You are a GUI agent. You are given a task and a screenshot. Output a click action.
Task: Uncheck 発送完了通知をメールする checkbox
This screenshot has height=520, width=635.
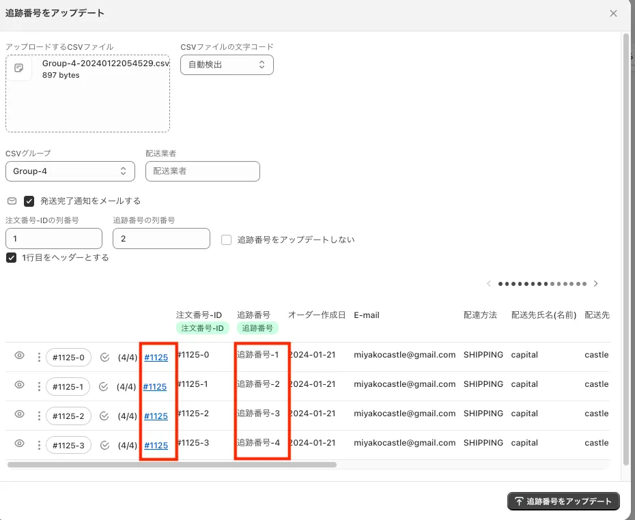[29, 201]
